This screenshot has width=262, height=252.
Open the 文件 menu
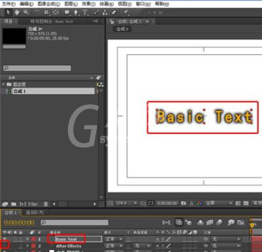[x=8, y=4]
